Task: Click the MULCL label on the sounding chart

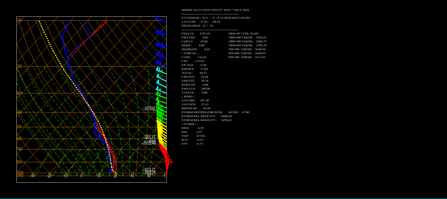Action: click(x=150, y=170)
